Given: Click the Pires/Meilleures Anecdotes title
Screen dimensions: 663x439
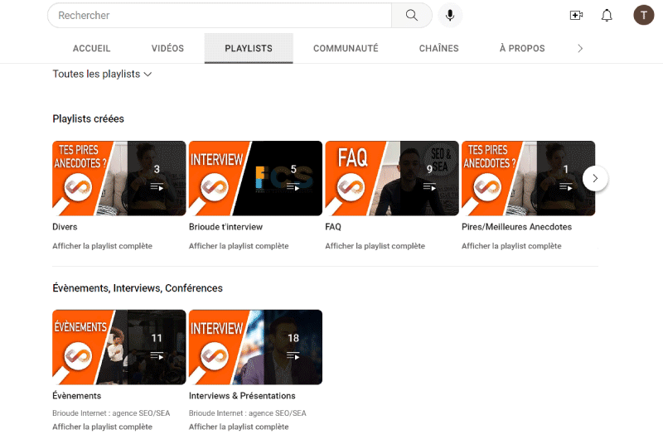Looking at the screenshot, I should click(516, 227).
